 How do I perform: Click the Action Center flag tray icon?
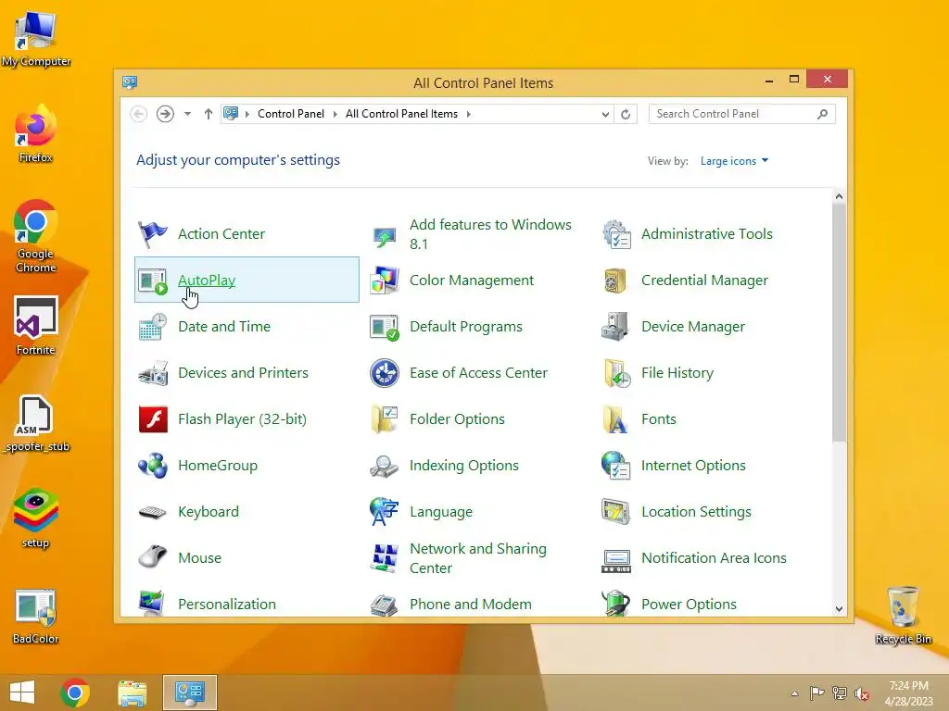tap(816, 693)
